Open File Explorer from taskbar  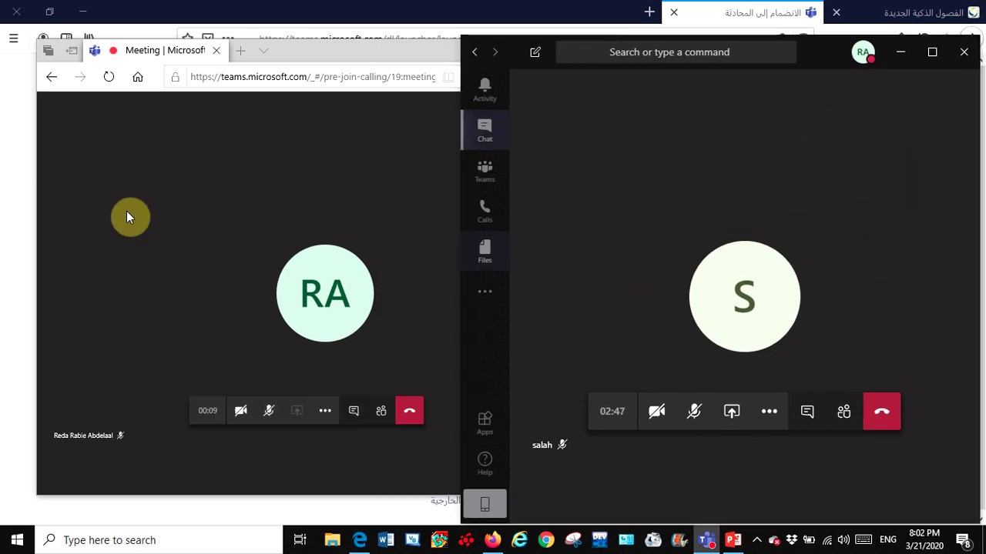click(x=332, y=540)
